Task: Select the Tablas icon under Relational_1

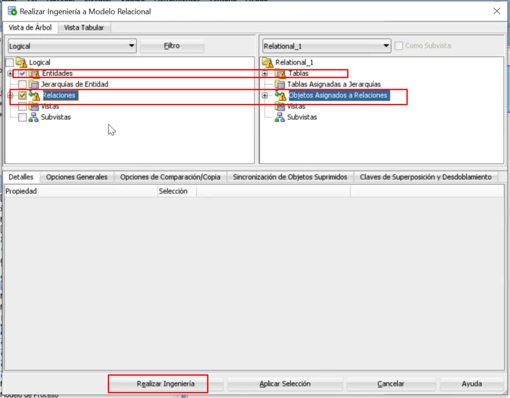Action: [280, 73]
